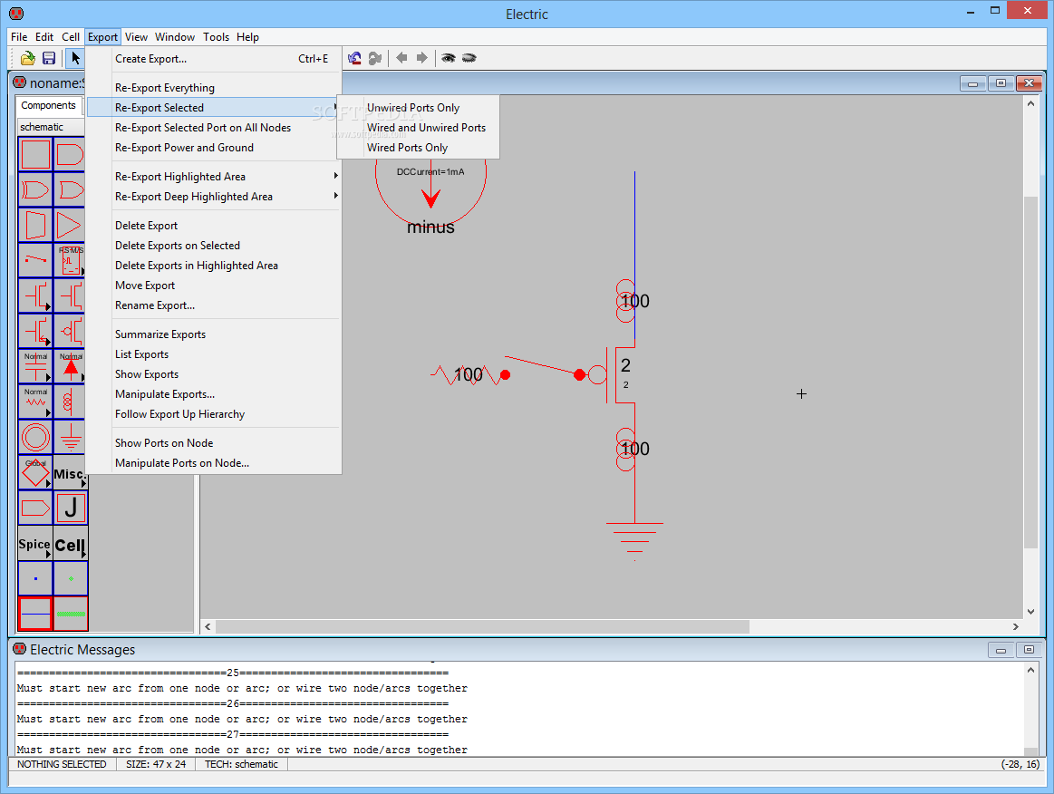Switch to the Components tab
The image size is (1054, 794).
[48, 105]
